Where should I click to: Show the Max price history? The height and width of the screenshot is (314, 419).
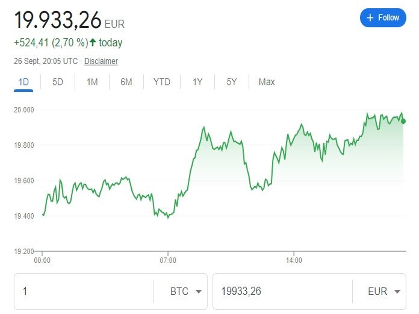[x=267, y=82]
